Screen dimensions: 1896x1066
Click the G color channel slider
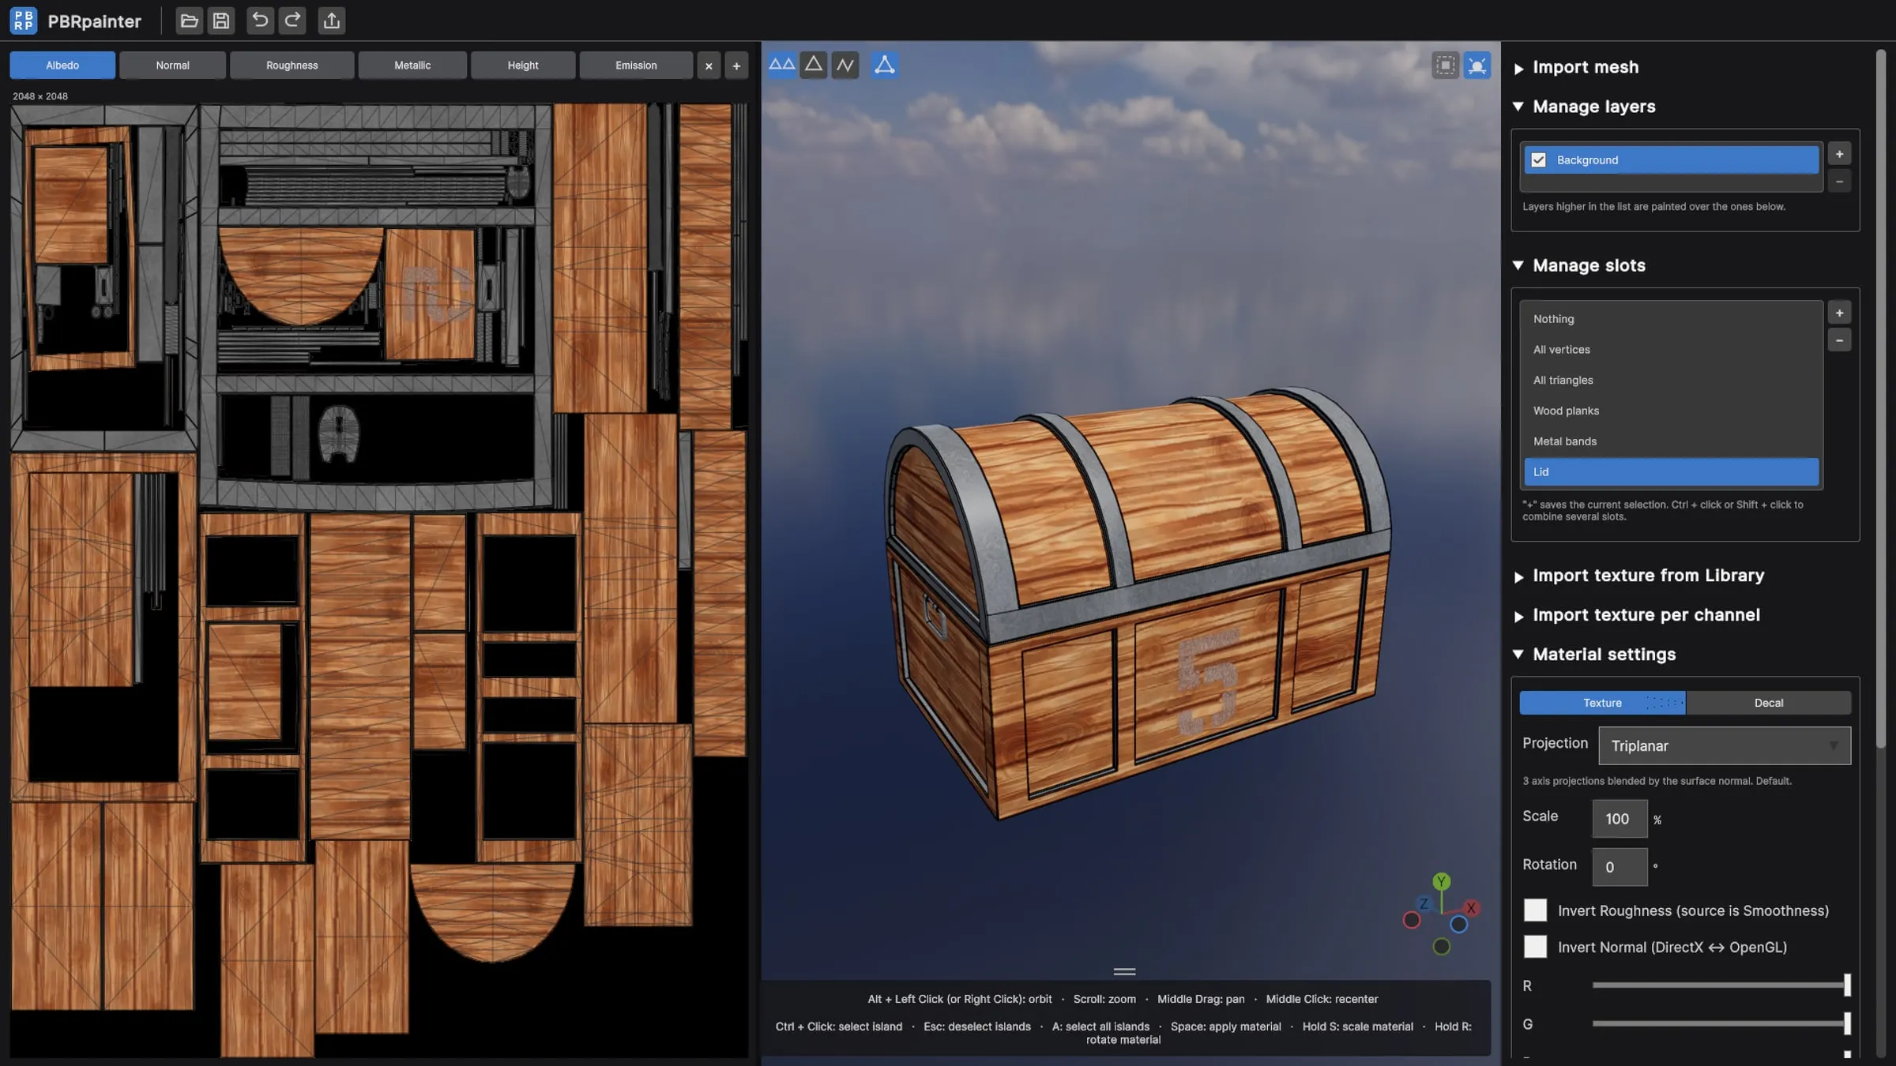coord(1721,1024)
